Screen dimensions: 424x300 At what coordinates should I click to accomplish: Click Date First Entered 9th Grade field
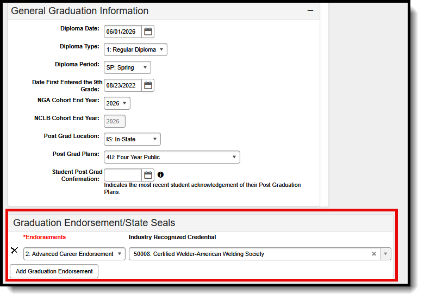pos(123,85)
